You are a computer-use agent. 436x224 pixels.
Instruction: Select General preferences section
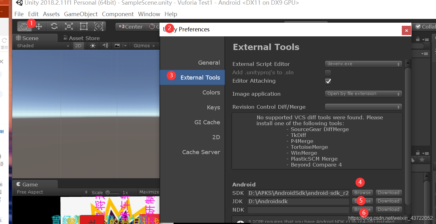click(x=192, y=63)
